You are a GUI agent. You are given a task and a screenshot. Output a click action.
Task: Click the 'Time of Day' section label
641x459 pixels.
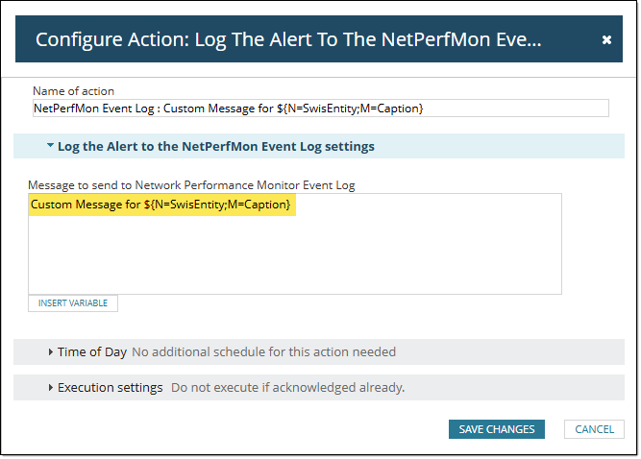point(92,352)
